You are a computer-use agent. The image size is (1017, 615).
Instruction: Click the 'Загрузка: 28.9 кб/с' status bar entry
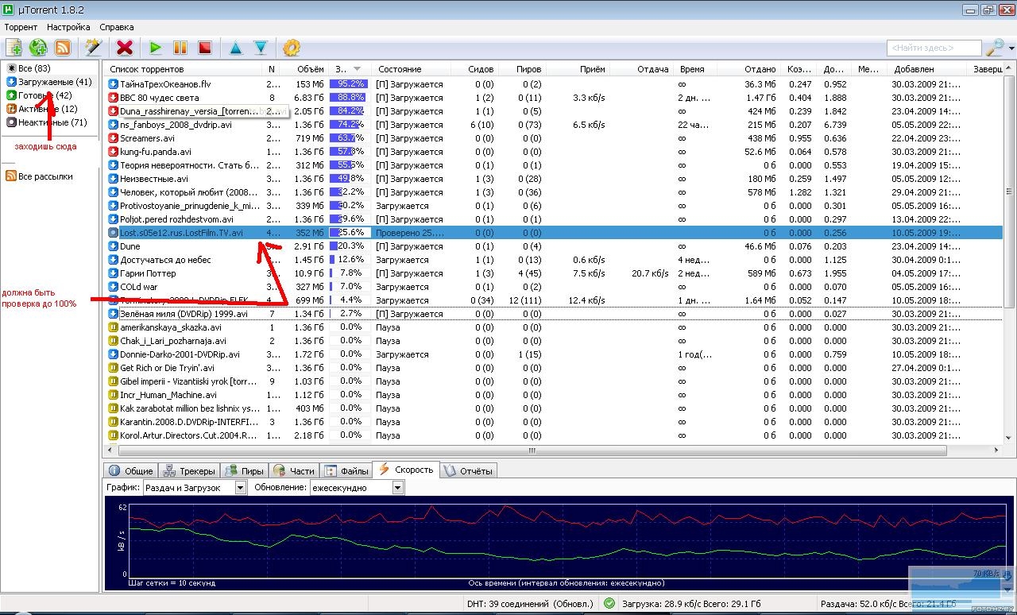tap(690, 605)
